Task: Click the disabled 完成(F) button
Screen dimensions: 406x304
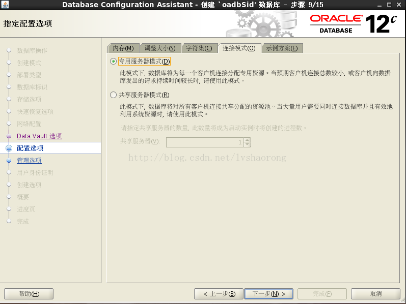Action: (322, 294)
